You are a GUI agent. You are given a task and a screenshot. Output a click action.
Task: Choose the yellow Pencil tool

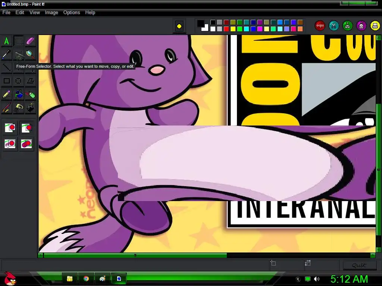tap(7, 94)
